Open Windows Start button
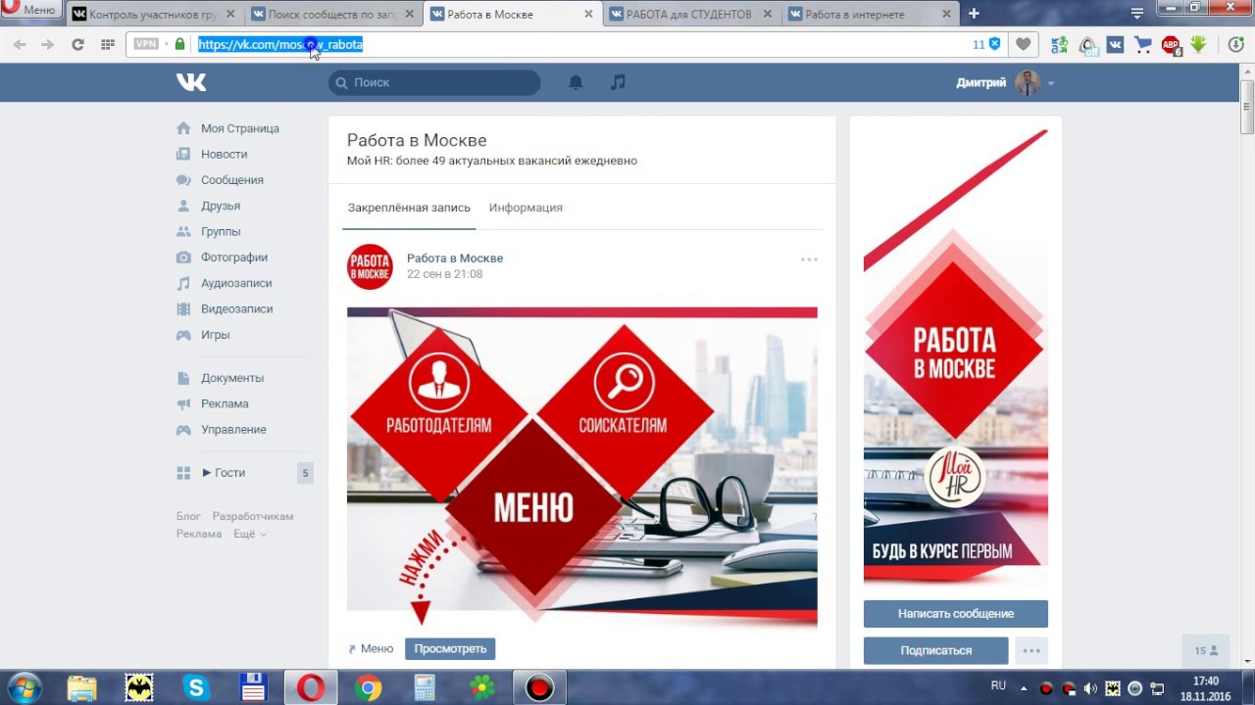 [x=24, y=687]
